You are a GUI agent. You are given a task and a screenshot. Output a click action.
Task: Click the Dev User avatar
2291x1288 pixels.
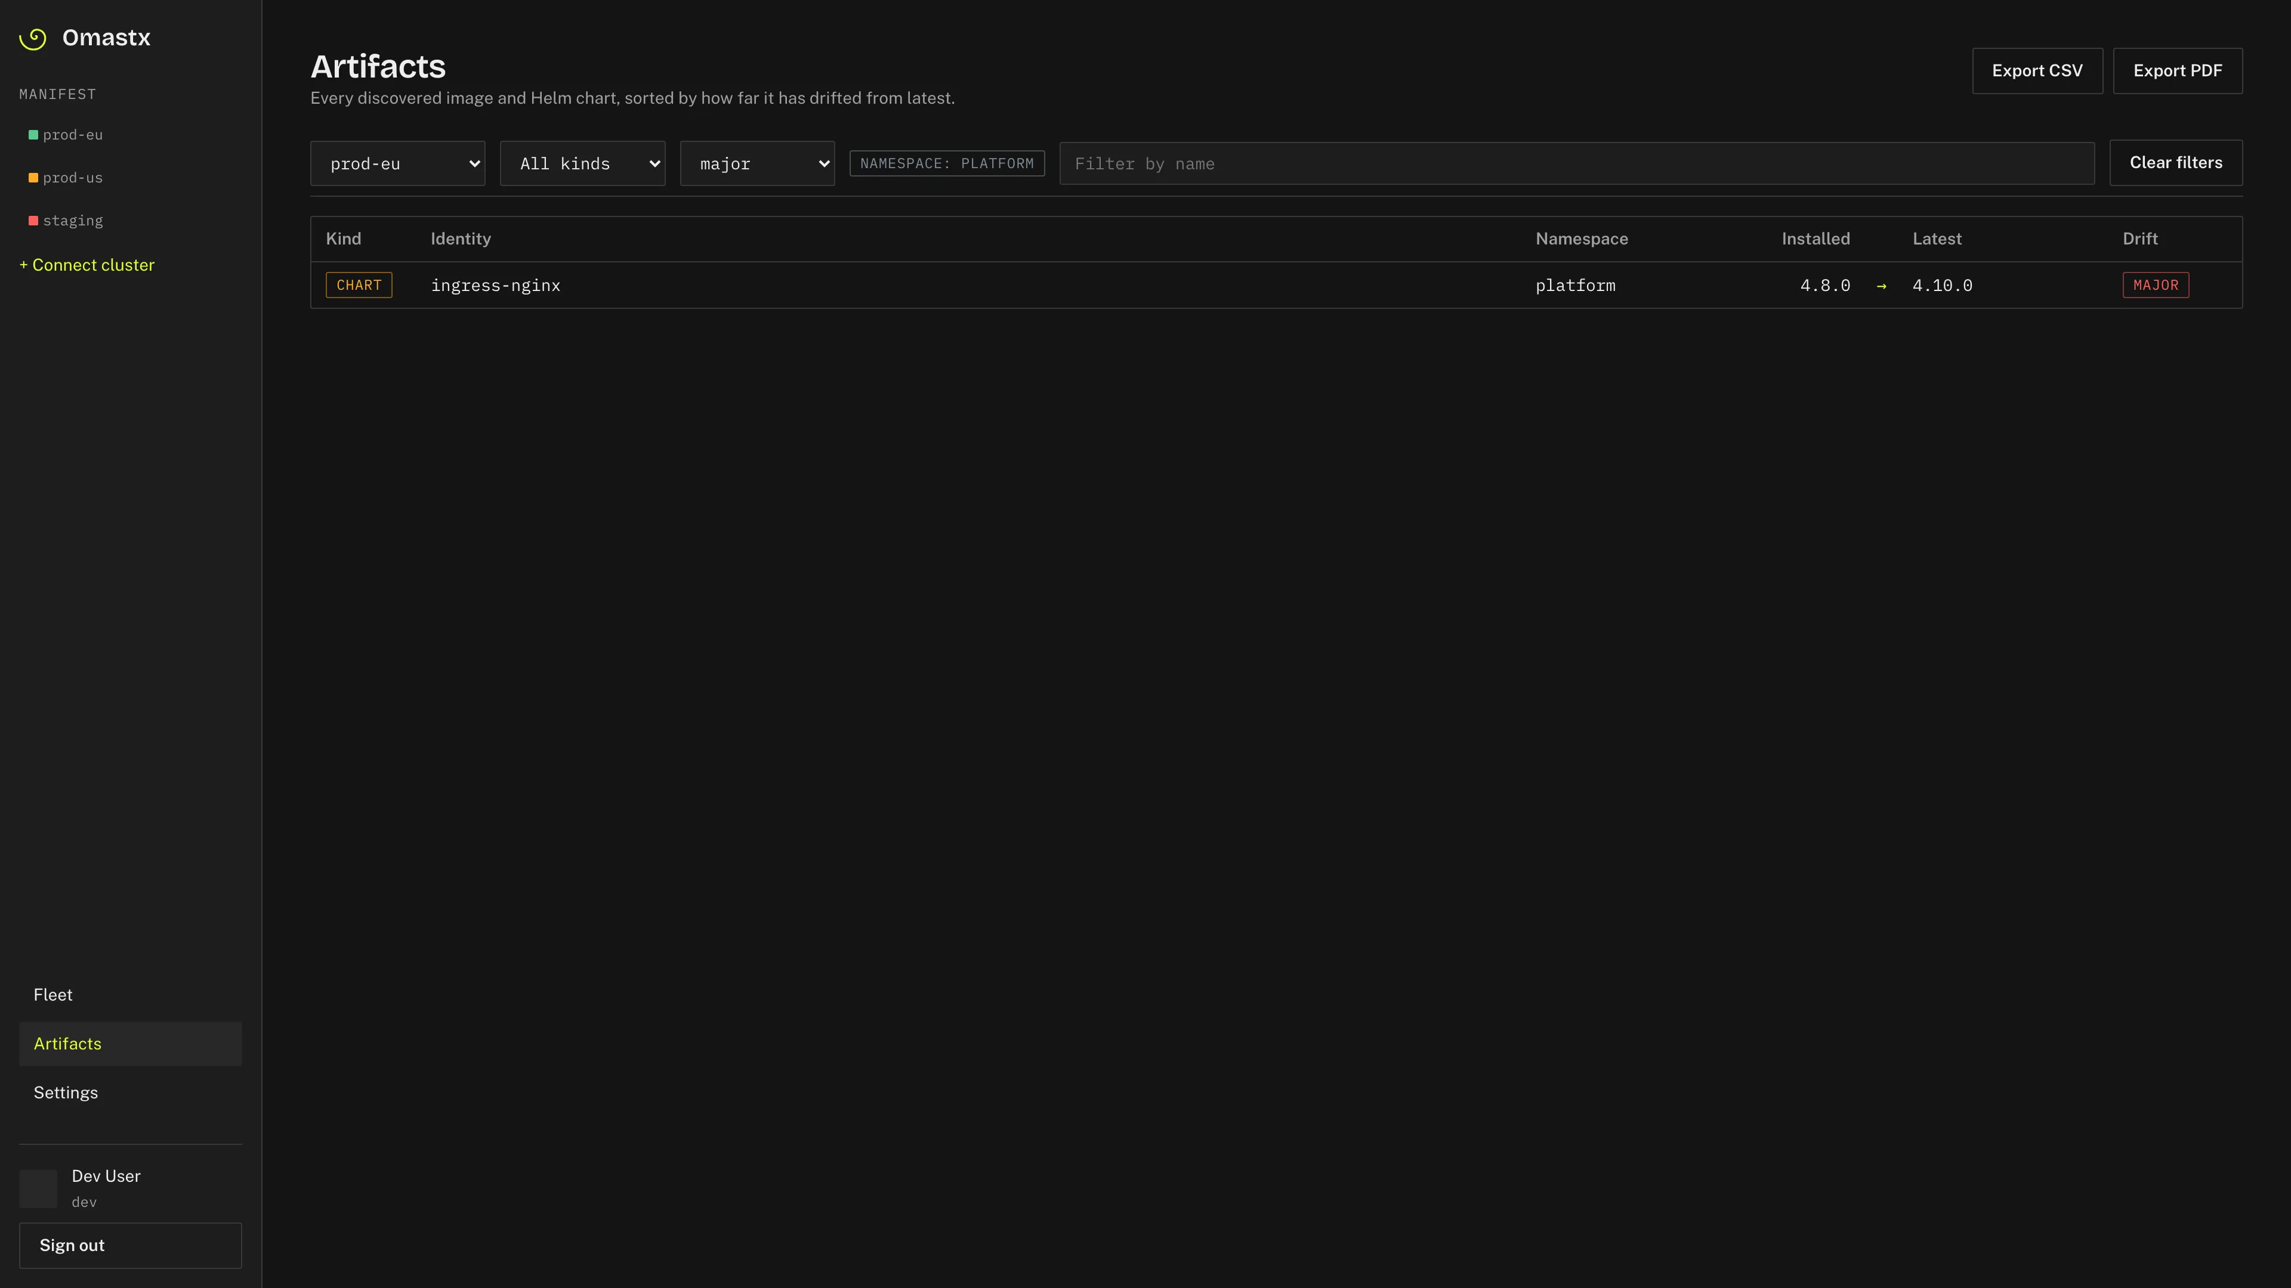click(38, 1188)
